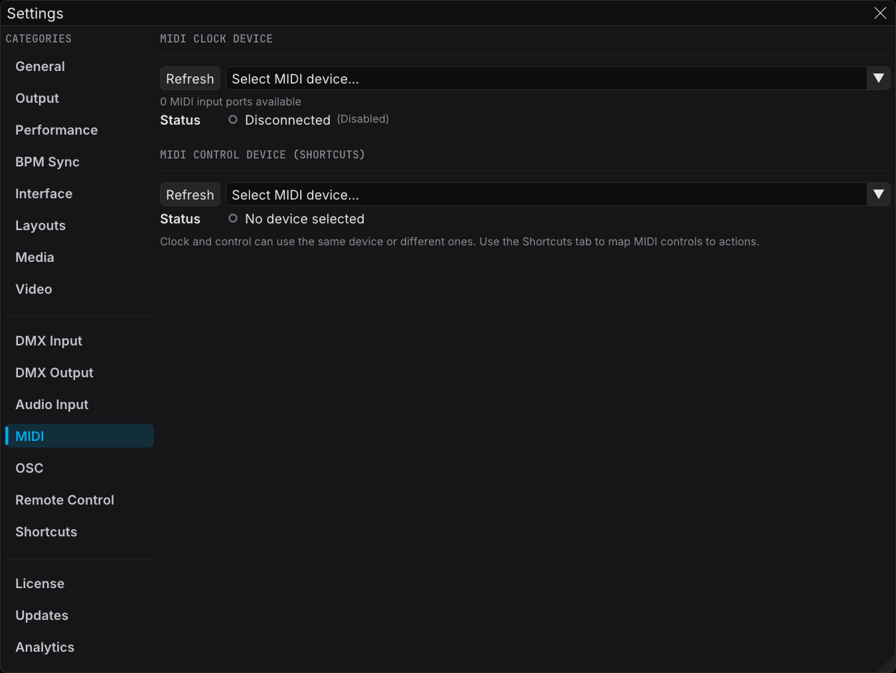Click the '(Disabled)' label
The width and height of the screenshot is (896, 673).
[x=363, y=119]
